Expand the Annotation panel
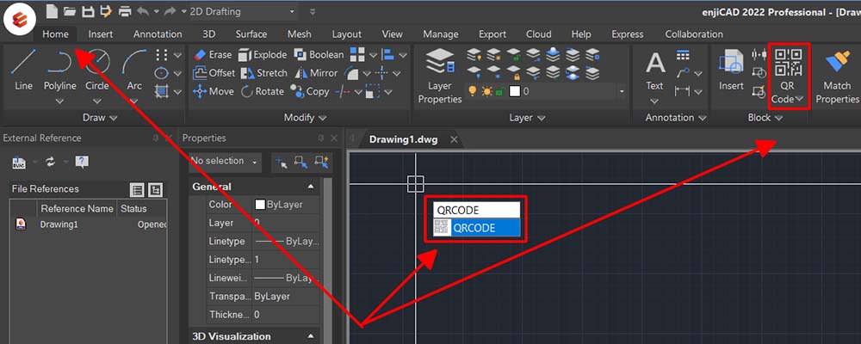The image size is (861, 344). point(675,118)
